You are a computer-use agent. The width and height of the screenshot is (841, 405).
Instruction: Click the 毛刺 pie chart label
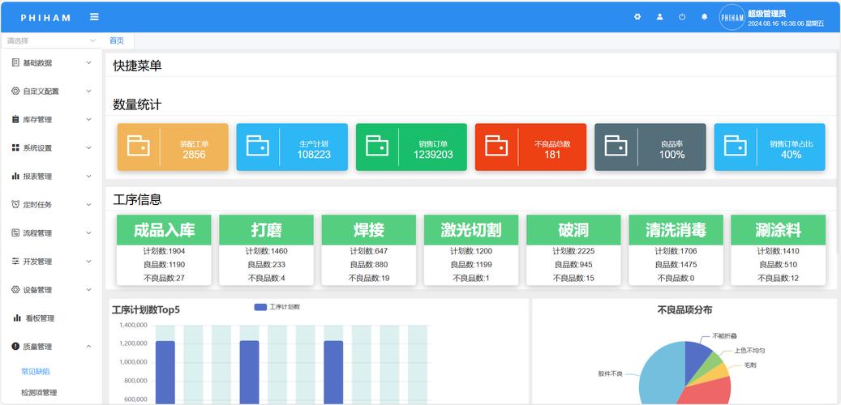click(x=750, y=364)
